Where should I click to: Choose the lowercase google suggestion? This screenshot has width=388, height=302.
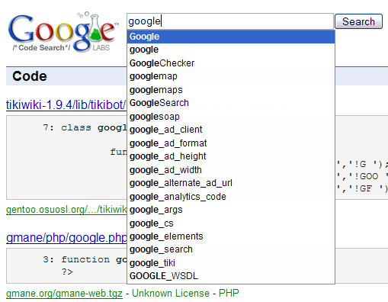click(231, 50)
